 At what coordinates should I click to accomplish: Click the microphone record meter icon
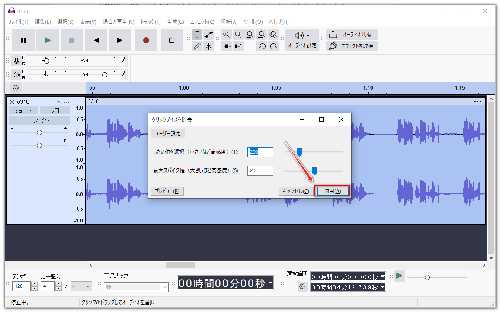pos(16,61)
